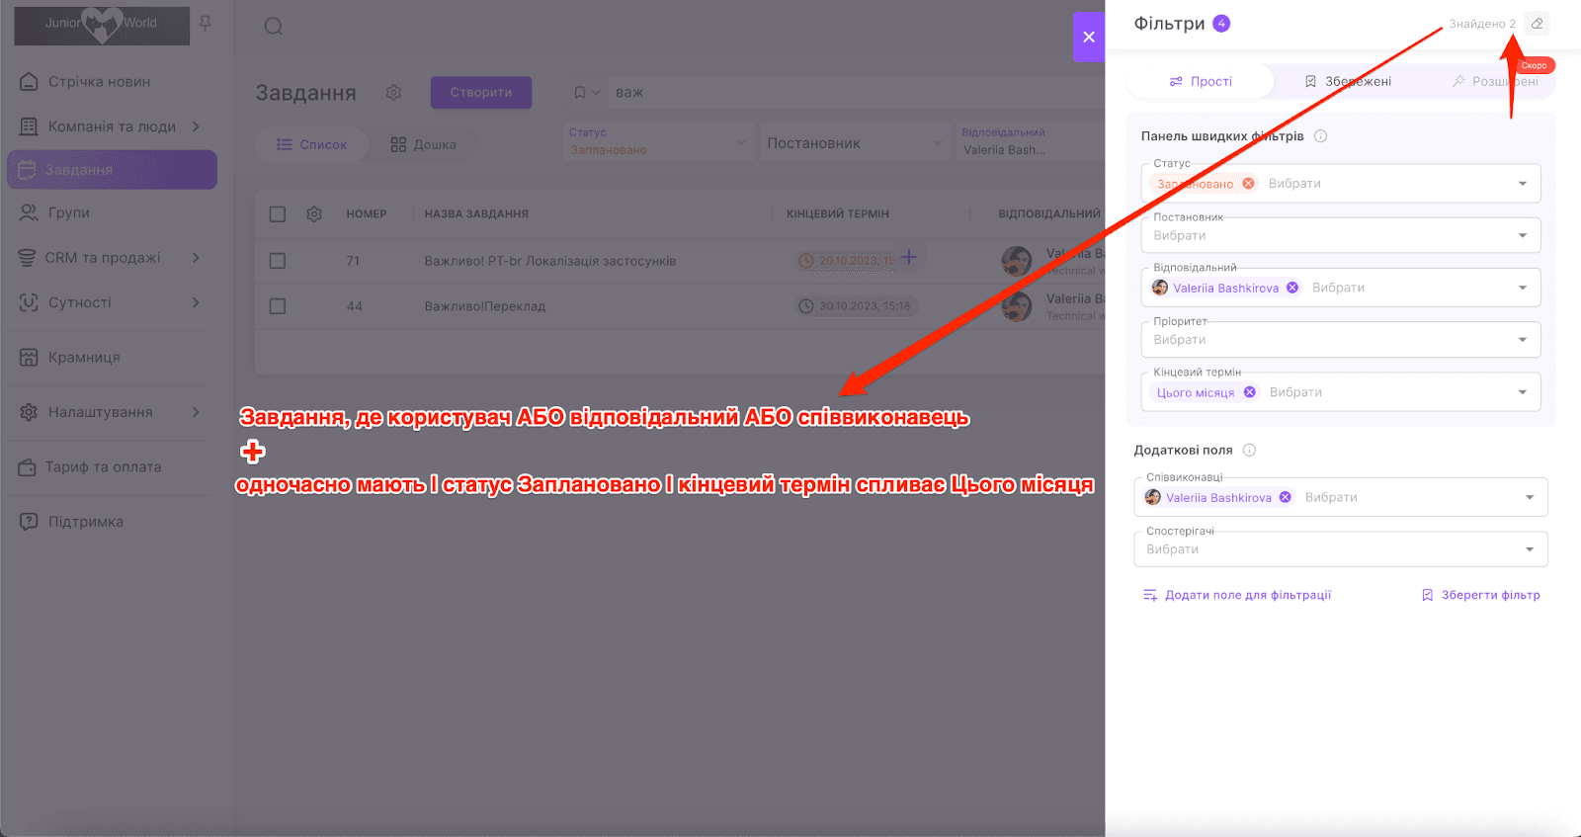Click the Налаштування gear icon in sidebar

[x=30, y=412]
